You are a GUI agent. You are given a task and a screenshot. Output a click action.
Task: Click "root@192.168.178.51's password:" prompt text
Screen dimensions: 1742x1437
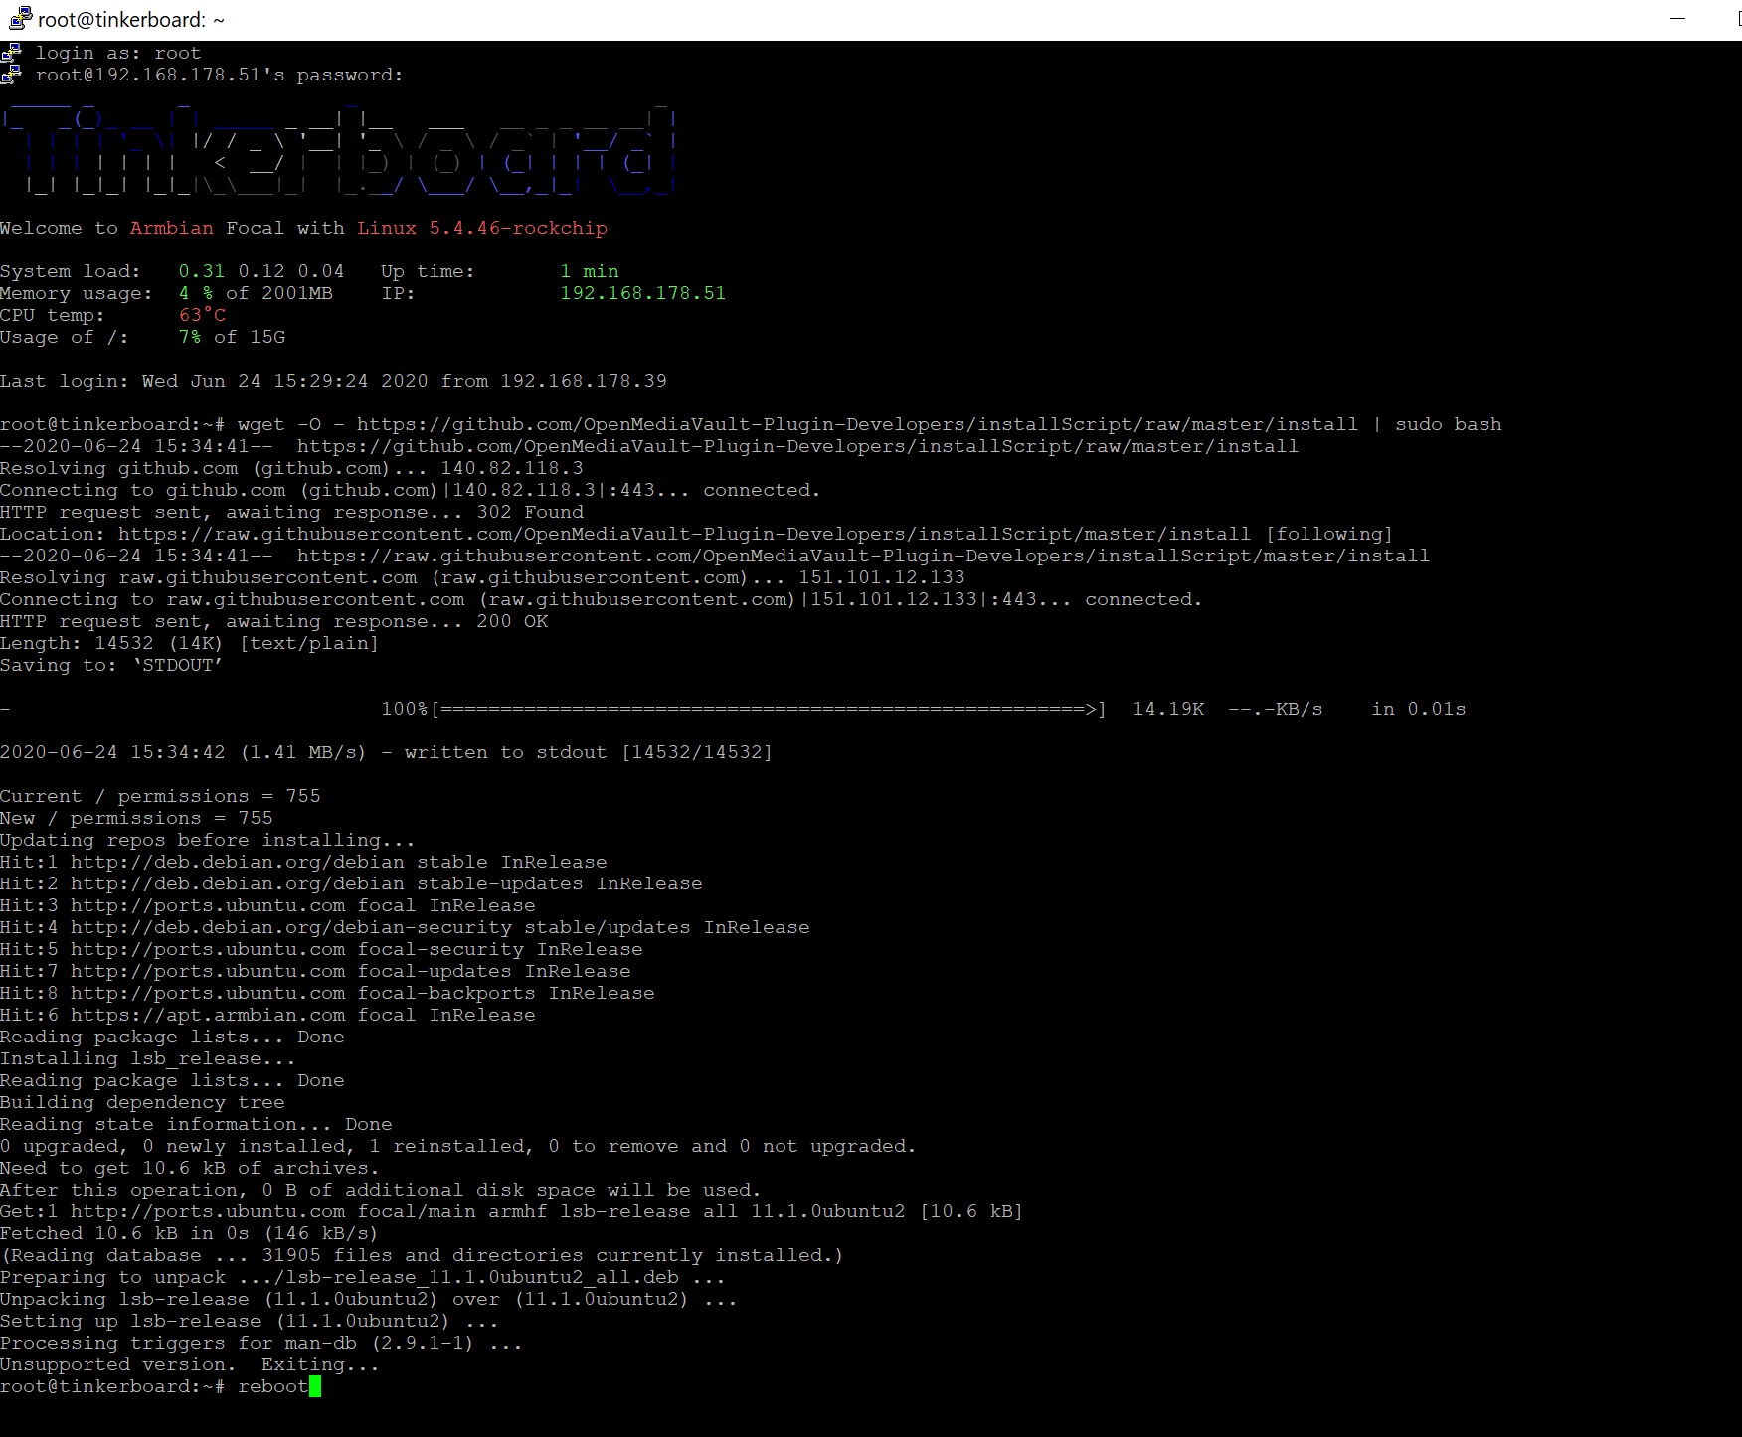pyautogui.click(x=220, y=75)
